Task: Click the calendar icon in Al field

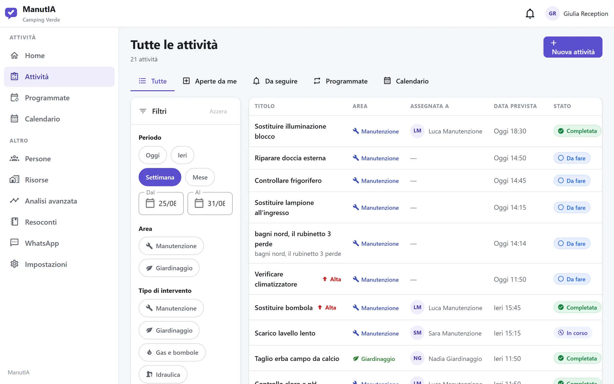Action: tap(199, 203)
